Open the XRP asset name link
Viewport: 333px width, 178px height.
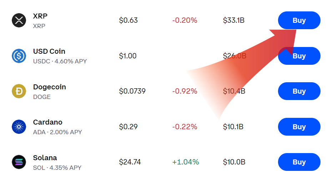click(40, 16)
